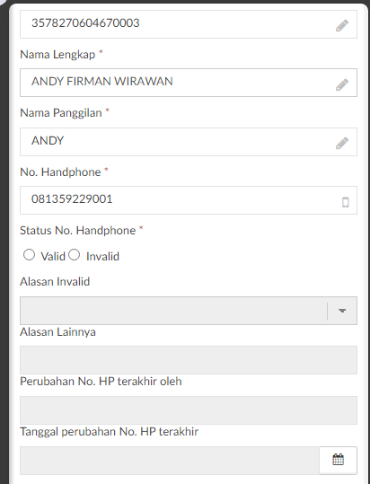Image resolution: width=370 pixels, height=484 pixels.
Task: Click Tanggal perubahan No. HP terakhir field
Action: (x=170, y=461)
